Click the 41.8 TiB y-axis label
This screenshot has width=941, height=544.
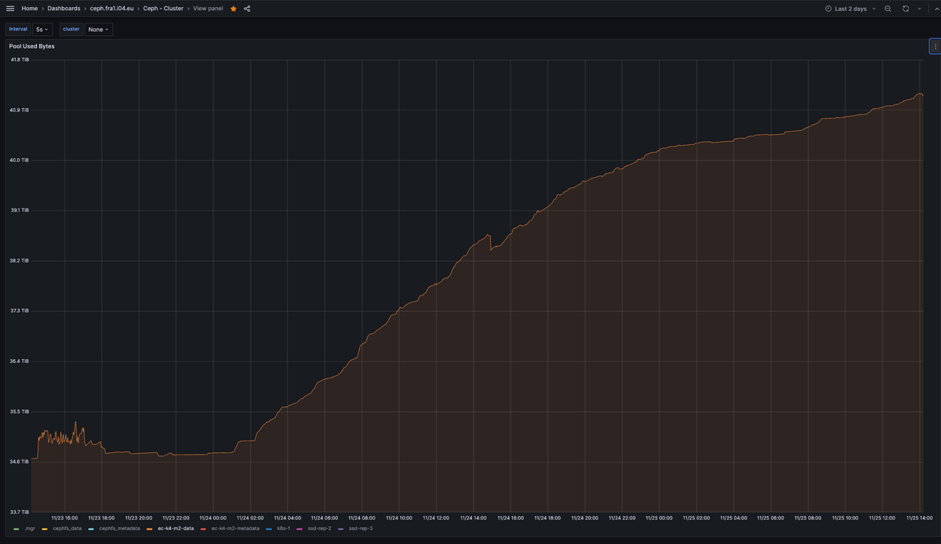click(19, 60)
